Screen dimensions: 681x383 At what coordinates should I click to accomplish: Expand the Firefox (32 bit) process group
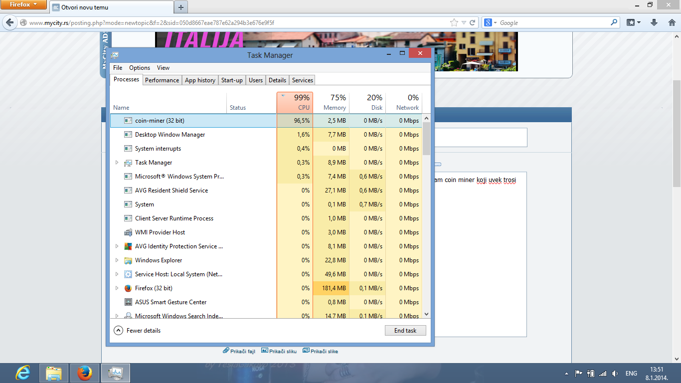[x=117, y=288]
